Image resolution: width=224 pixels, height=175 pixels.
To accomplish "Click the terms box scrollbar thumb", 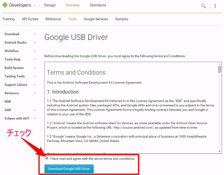I will tap(220, 69).
